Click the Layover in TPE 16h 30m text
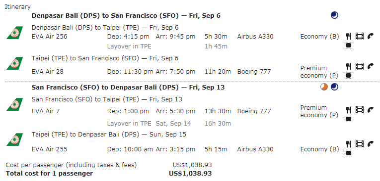Viewport: 380px width, 181px height. click(x=169, y=124)
